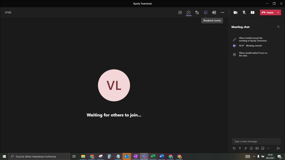Open the GIF picker in chat
285x160 pixels.
point(257,148)
